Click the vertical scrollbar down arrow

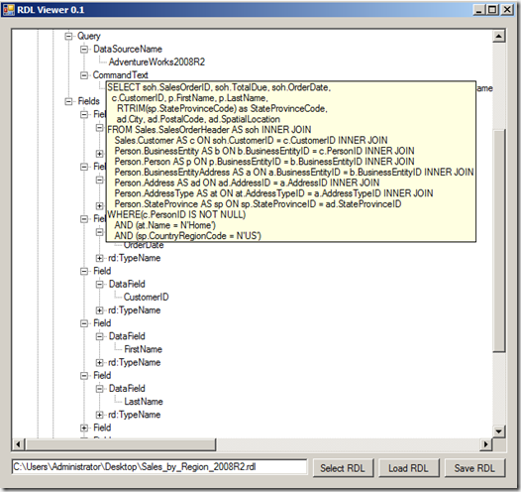point(499,431)
